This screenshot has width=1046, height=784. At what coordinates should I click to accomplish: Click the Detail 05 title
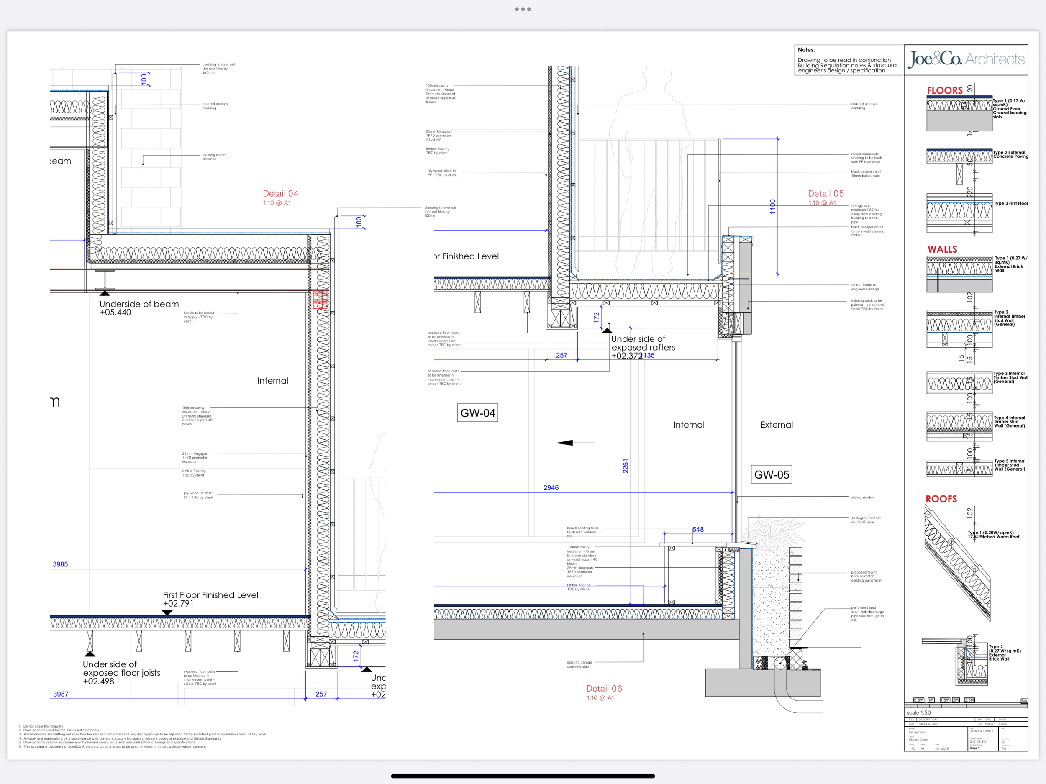(x=825, y=193)
